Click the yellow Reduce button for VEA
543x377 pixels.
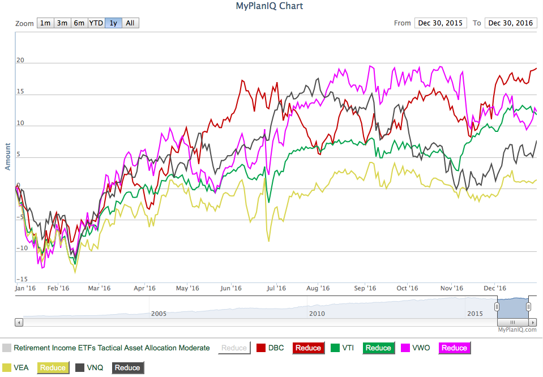(x=53, y=367)
